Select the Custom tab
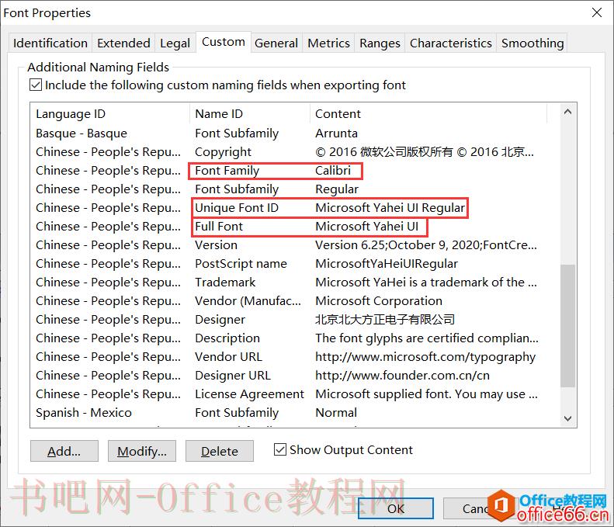Image resolution: width=614 pixels, height=527 pixels. pos(224,42)
